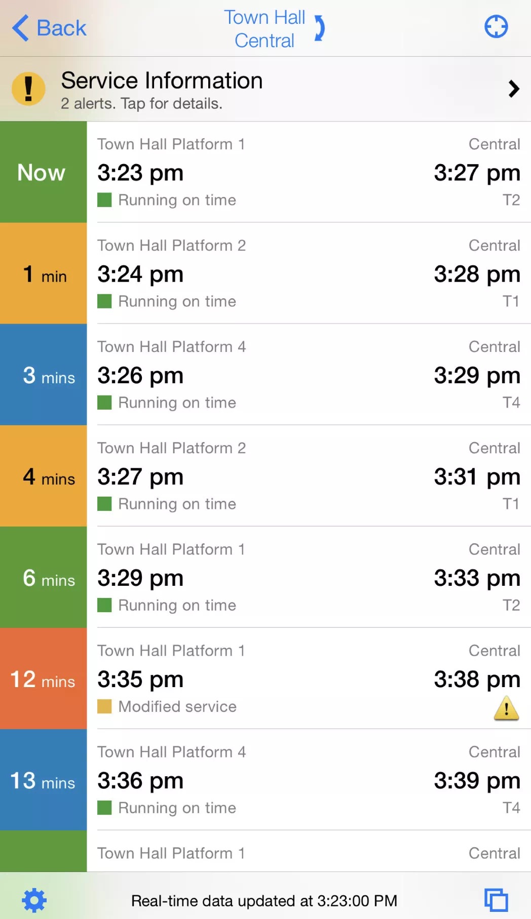
Task: Select the green Now departure tile
Action: click(43, 172)
